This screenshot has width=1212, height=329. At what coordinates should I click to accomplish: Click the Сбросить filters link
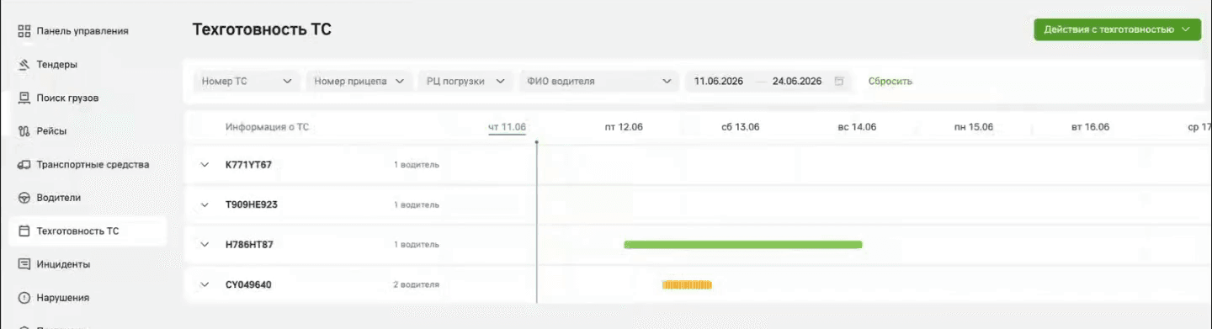(890, 82)
